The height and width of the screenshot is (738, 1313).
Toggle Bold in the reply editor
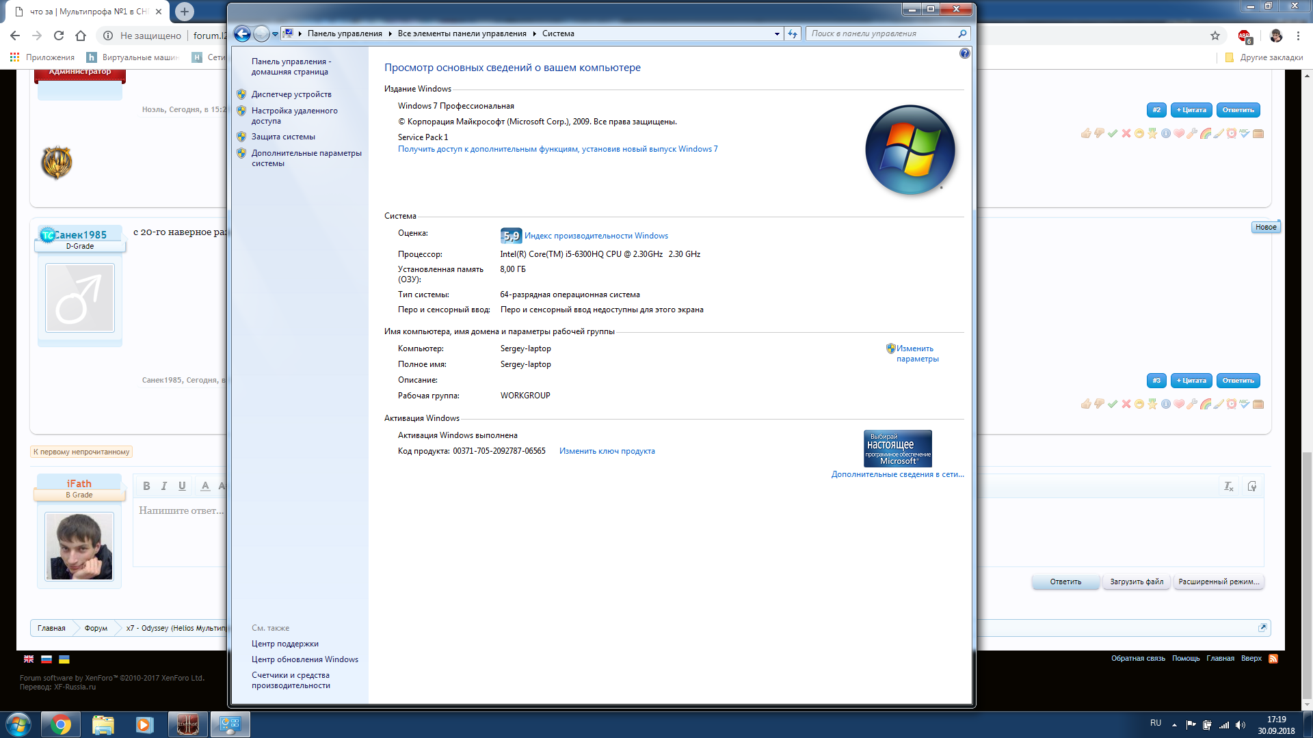click(x=146, y=486)
